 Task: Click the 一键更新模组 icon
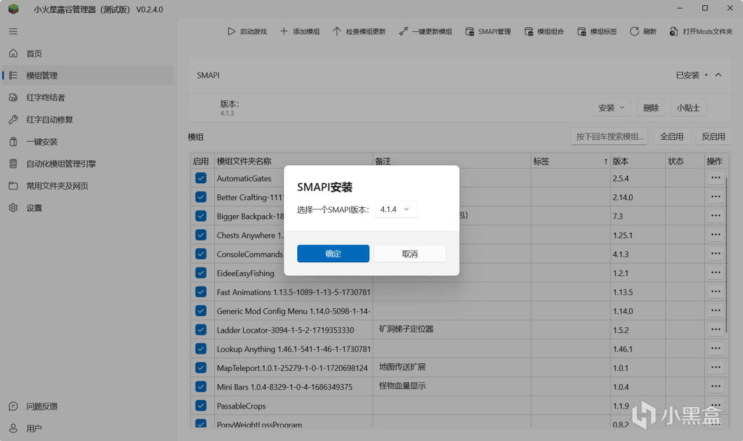tap(403, 31)
